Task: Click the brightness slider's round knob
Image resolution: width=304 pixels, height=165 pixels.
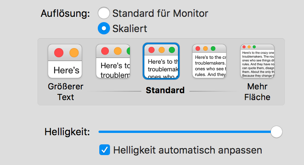Action: [x=276, y=132]
